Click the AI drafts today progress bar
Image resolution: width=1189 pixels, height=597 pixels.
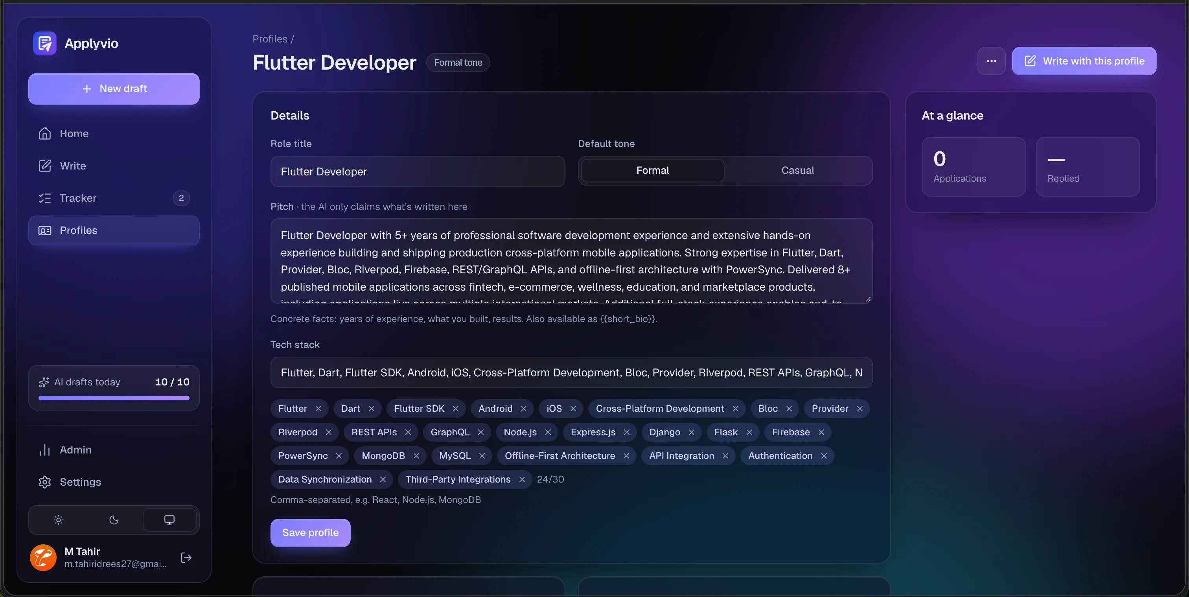tap(114, 398)
